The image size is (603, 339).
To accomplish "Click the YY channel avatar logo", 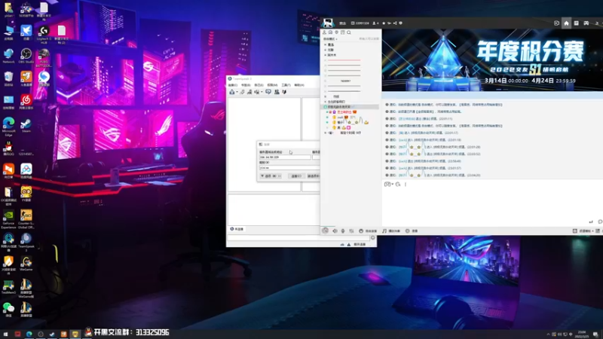I will click(x=328, y=23).
